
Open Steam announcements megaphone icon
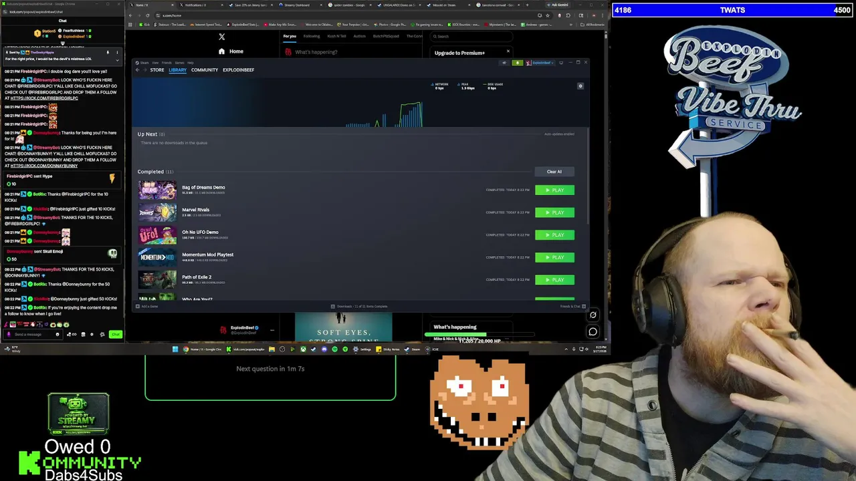[x=504, y=63]
